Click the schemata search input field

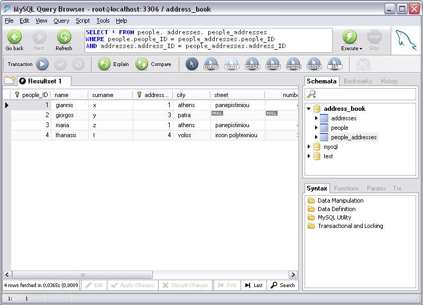(361, 94)
